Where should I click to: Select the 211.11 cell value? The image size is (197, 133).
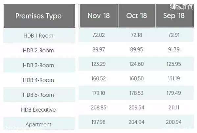pyautogui.click(x=174, y=108)
